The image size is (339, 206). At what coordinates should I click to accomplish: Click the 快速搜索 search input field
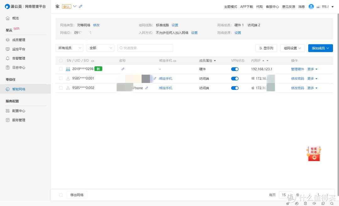click(145, 48)
